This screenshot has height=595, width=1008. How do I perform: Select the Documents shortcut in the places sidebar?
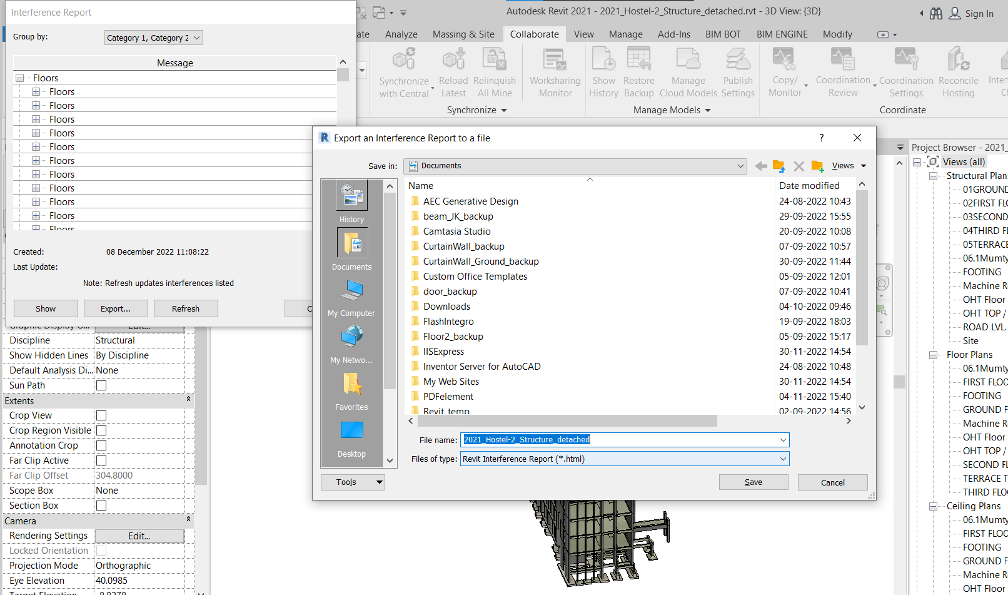352,249
